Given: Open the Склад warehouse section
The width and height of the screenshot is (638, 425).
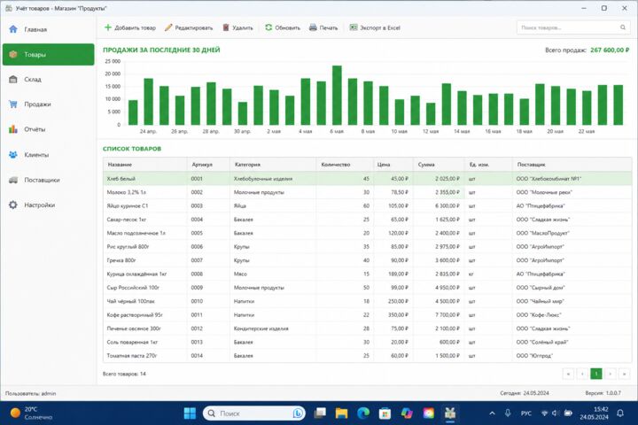Looking at the screenshot, I should (48, 80).
